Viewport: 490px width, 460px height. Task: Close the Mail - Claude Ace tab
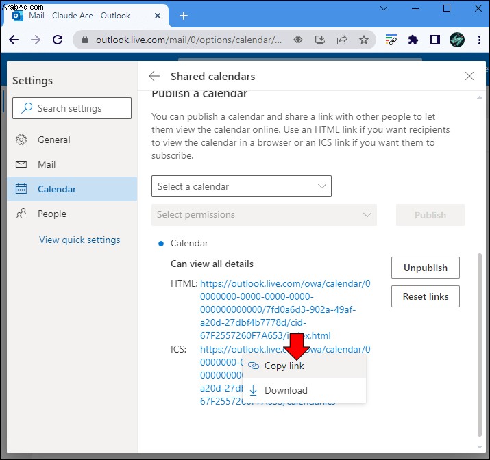[x=158, y=16]
